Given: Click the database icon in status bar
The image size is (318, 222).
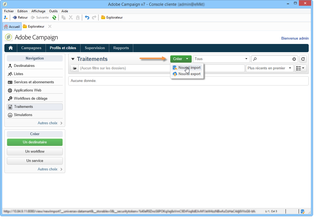Looking at the screenshot, I should point(303,211).
